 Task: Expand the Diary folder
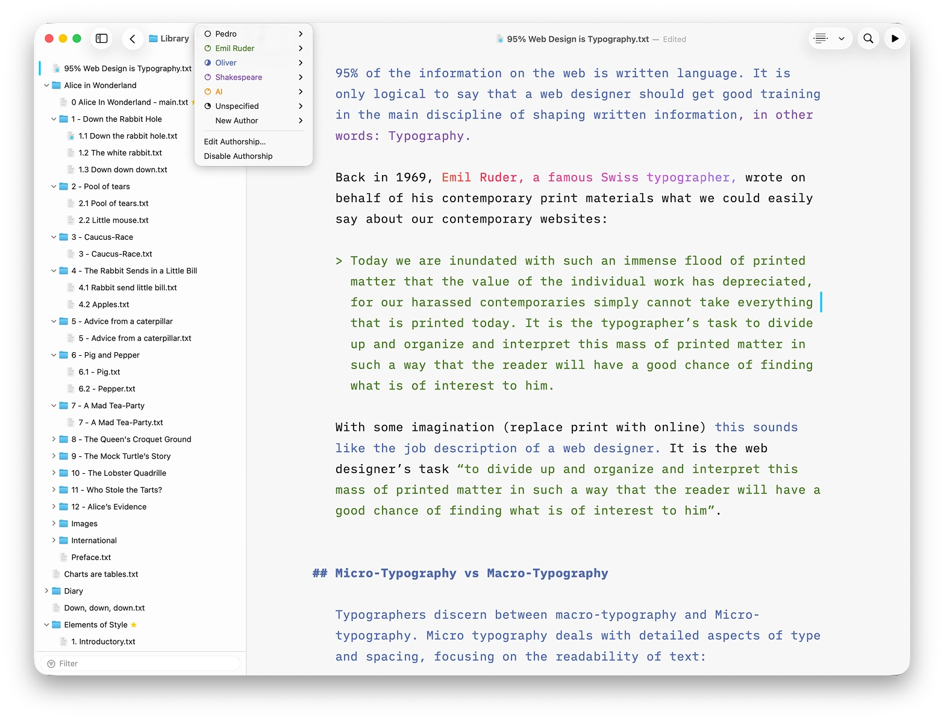click(x=46, y=591)
